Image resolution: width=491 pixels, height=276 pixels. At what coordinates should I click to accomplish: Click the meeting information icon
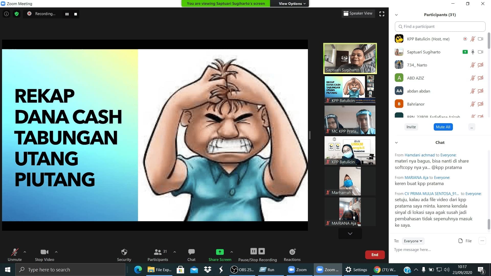point(6,14)
